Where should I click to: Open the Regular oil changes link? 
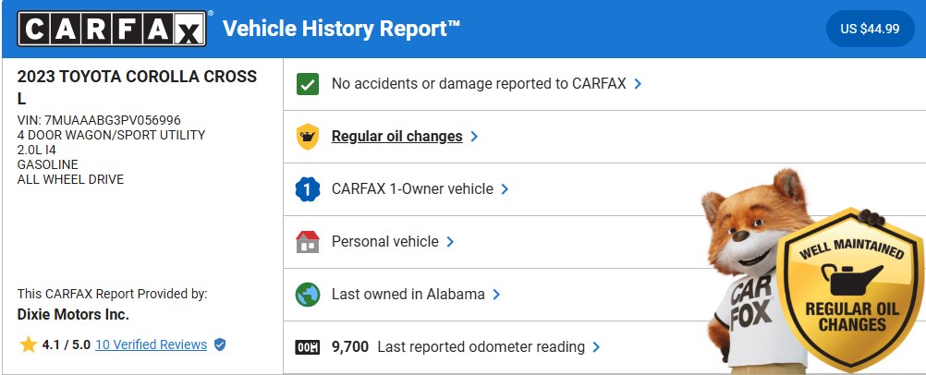(x=396, y=137)
